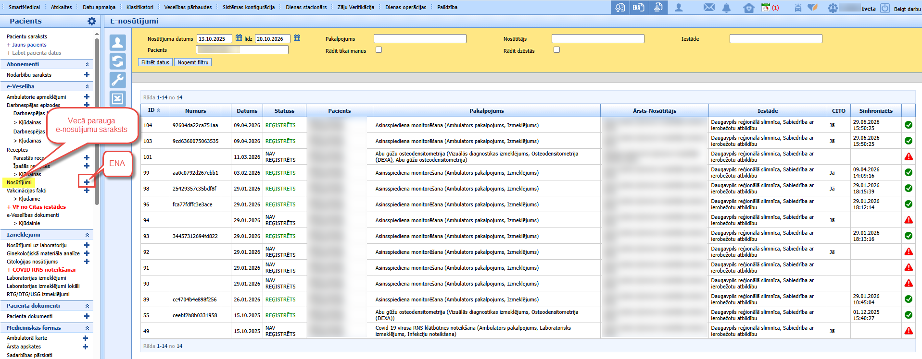Open the medical home icon
922x359 pixels.
click(x=749, y=8)
